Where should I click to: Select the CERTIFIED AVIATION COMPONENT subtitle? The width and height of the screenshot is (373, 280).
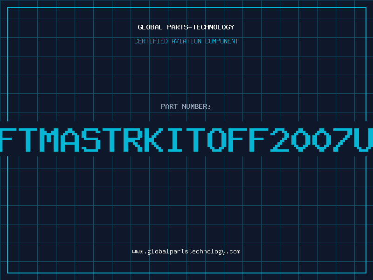pyautogui.click(x=186, y=41)
